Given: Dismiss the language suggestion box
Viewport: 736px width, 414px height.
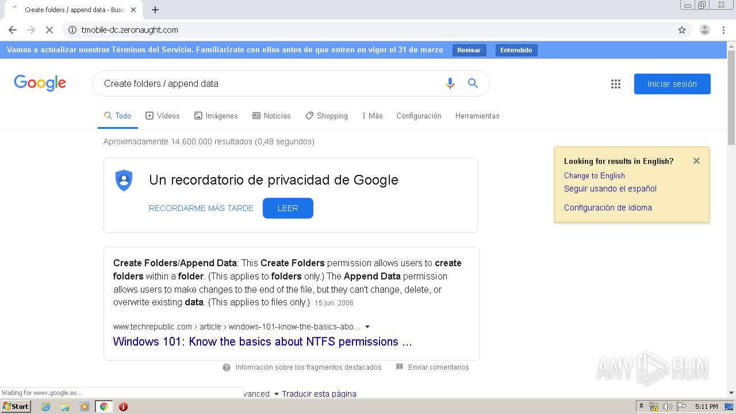Looking at the screenshot, I should pyautogui.click(x=696, y=161).
